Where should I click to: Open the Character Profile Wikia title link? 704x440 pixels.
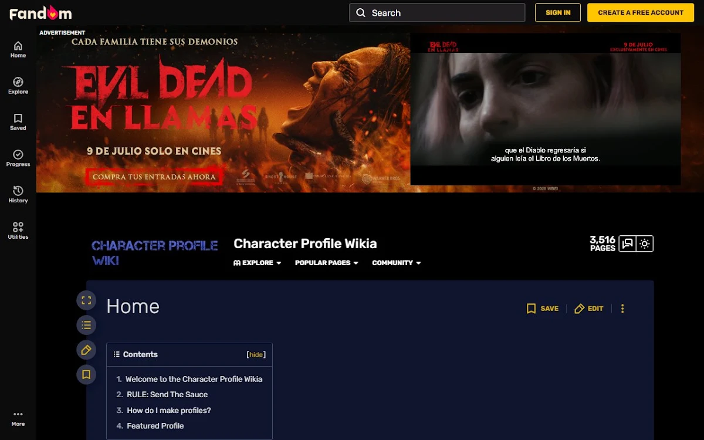point(305,243)
